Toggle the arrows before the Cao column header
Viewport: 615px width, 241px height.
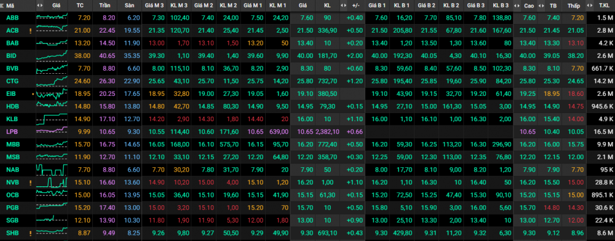click(517, 6)
